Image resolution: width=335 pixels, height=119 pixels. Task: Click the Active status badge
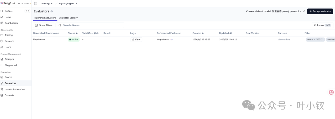point(74,39)
